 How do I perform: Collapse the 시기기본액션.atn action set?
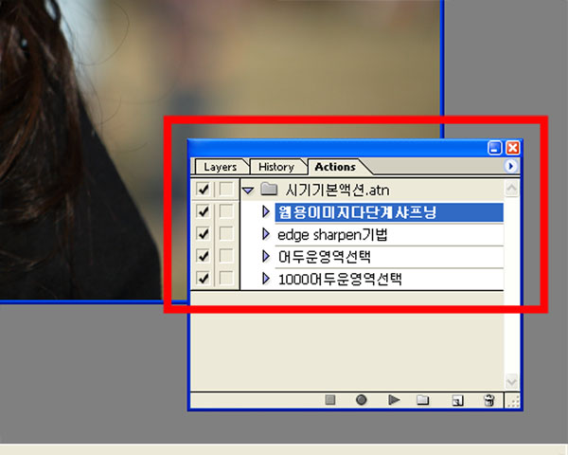248,190
